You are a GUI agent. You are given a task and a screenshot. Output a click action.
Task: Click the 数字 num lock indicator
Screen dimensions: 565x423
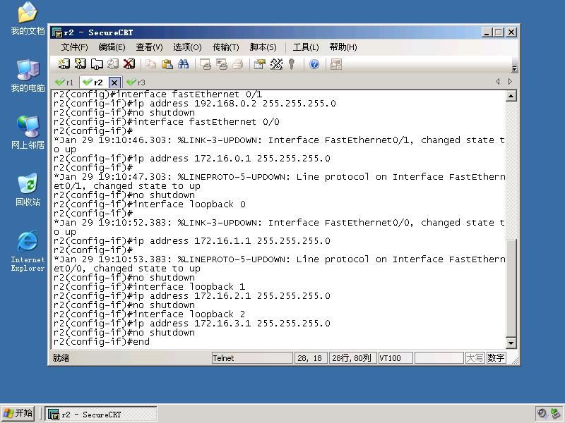pos(496,358)
